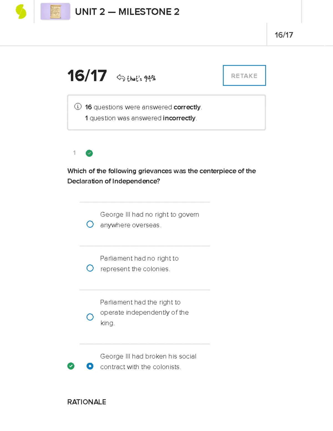This screenshot has height=431, width=333.
Task: Click the RETAKE button
Action: point(244,75)
